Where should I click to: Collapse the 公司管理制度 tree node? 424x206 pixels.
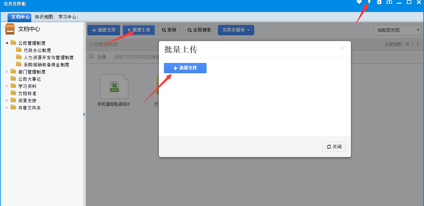(x=7, y=43)
